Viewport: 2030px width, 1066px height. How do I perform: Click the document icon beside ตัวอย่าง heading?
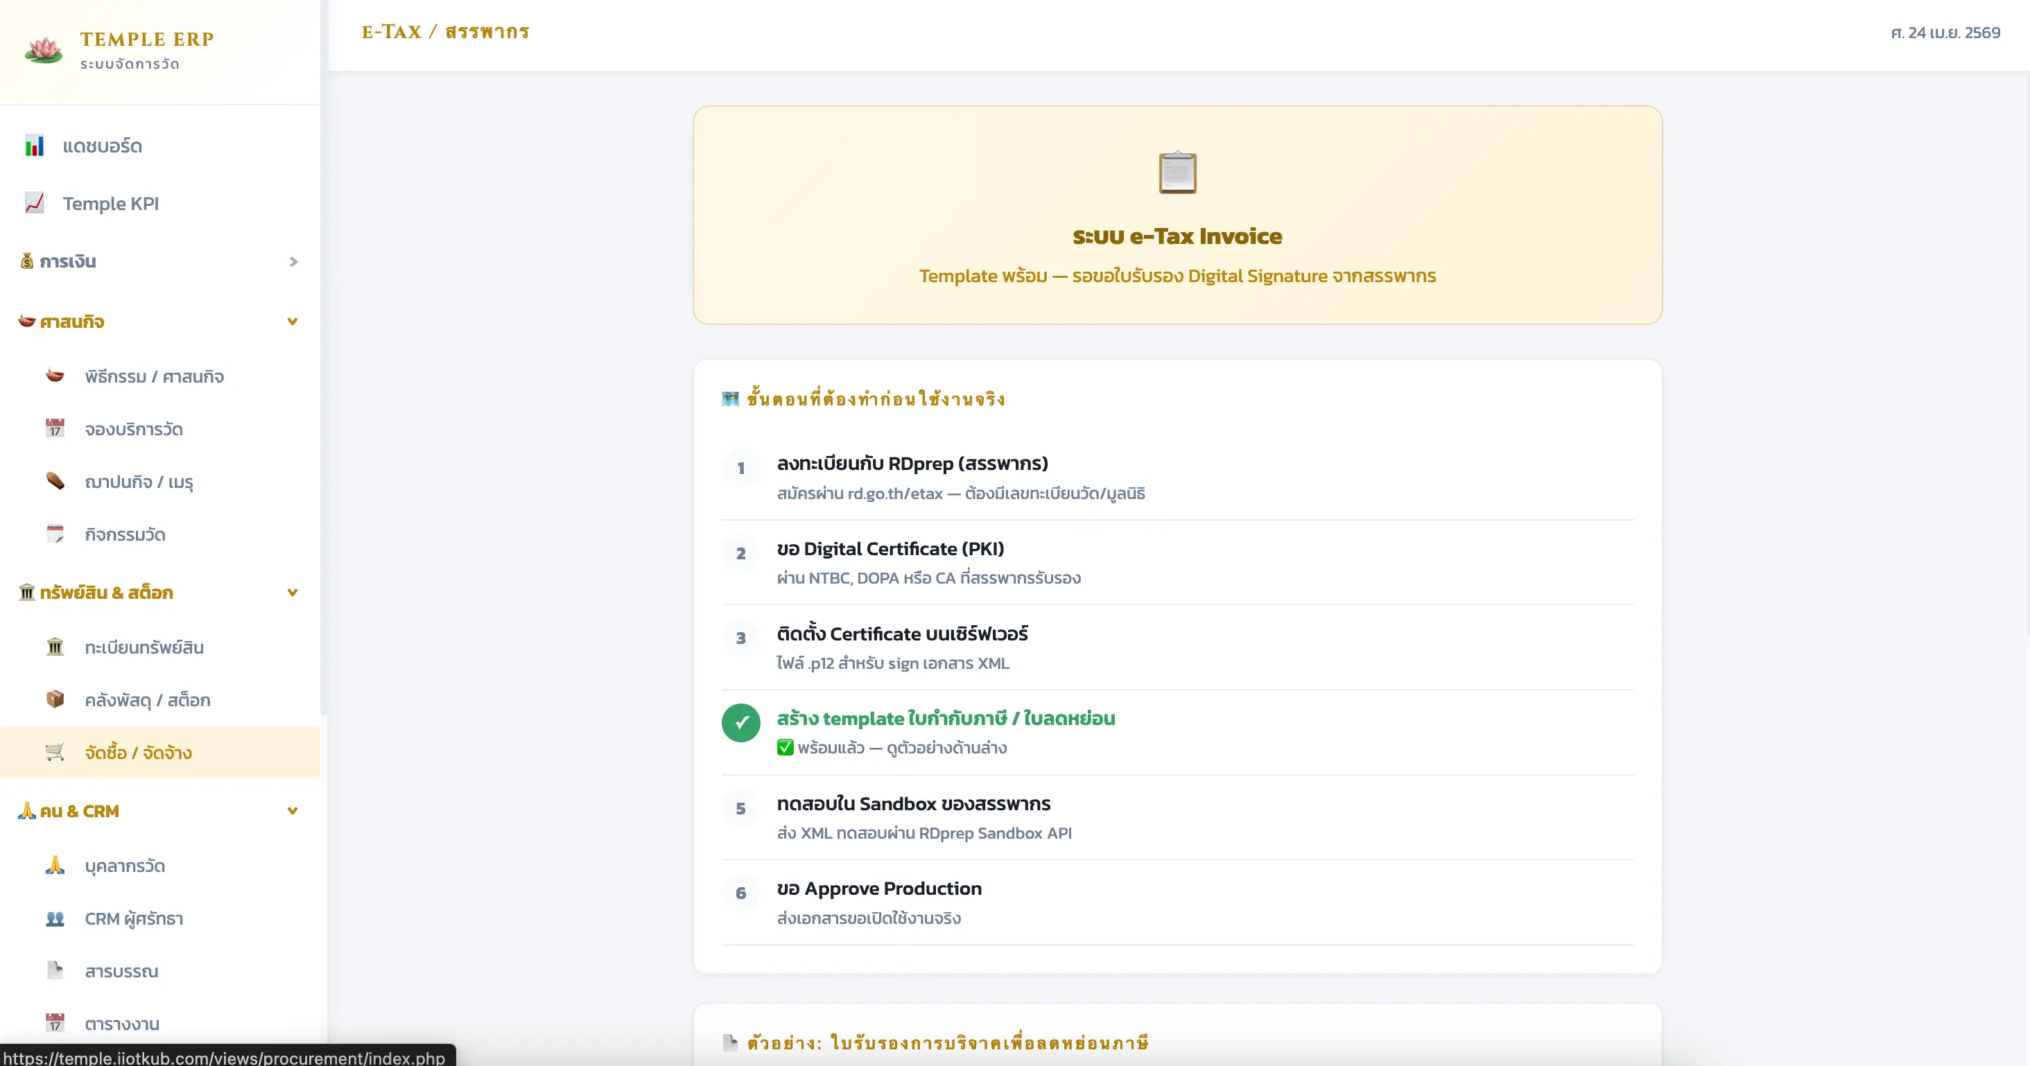pyautogui.click(x=731, y=1042)
